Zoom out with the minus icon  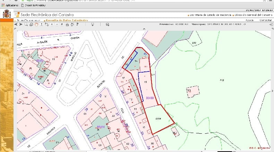coord(57,25)
